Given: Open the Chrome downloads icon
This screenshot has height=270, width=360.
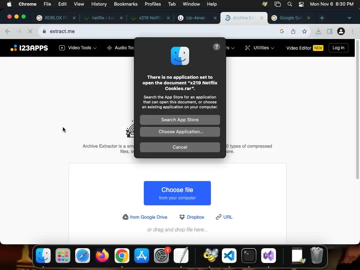Looking at the screenshot, I should coord(318,31).
